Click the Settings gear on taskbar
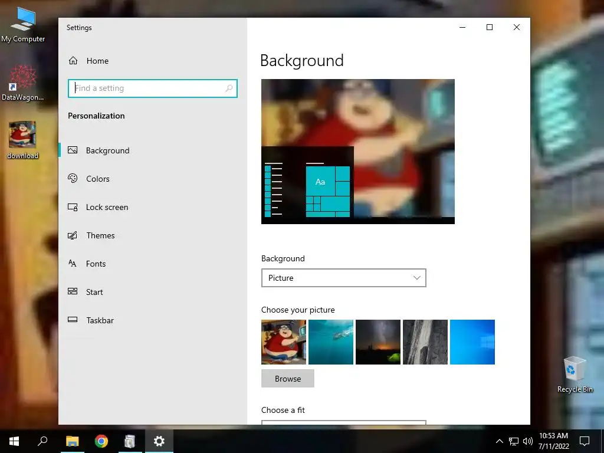The image size is (604, 453). click(x=159, y=441)
